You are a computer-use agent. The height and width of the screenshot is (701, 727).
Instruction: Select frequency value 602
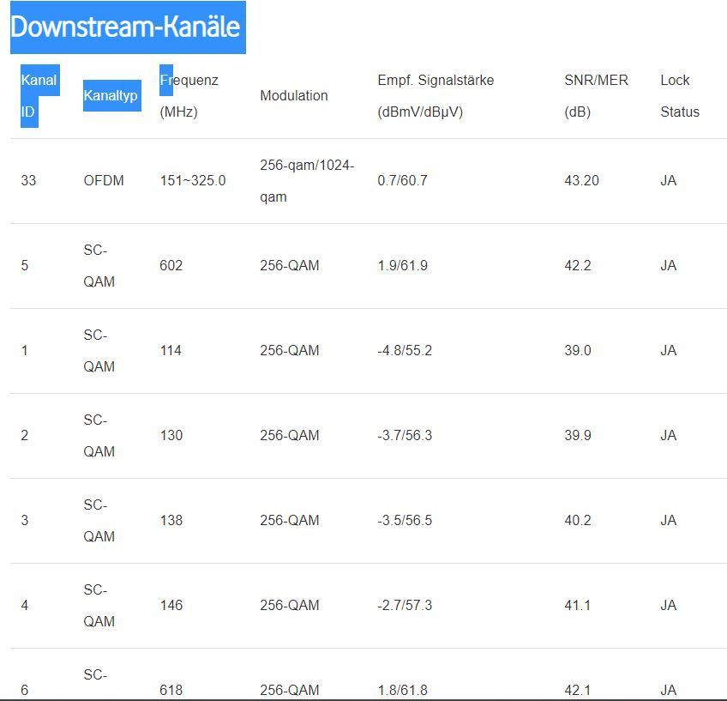171,265
